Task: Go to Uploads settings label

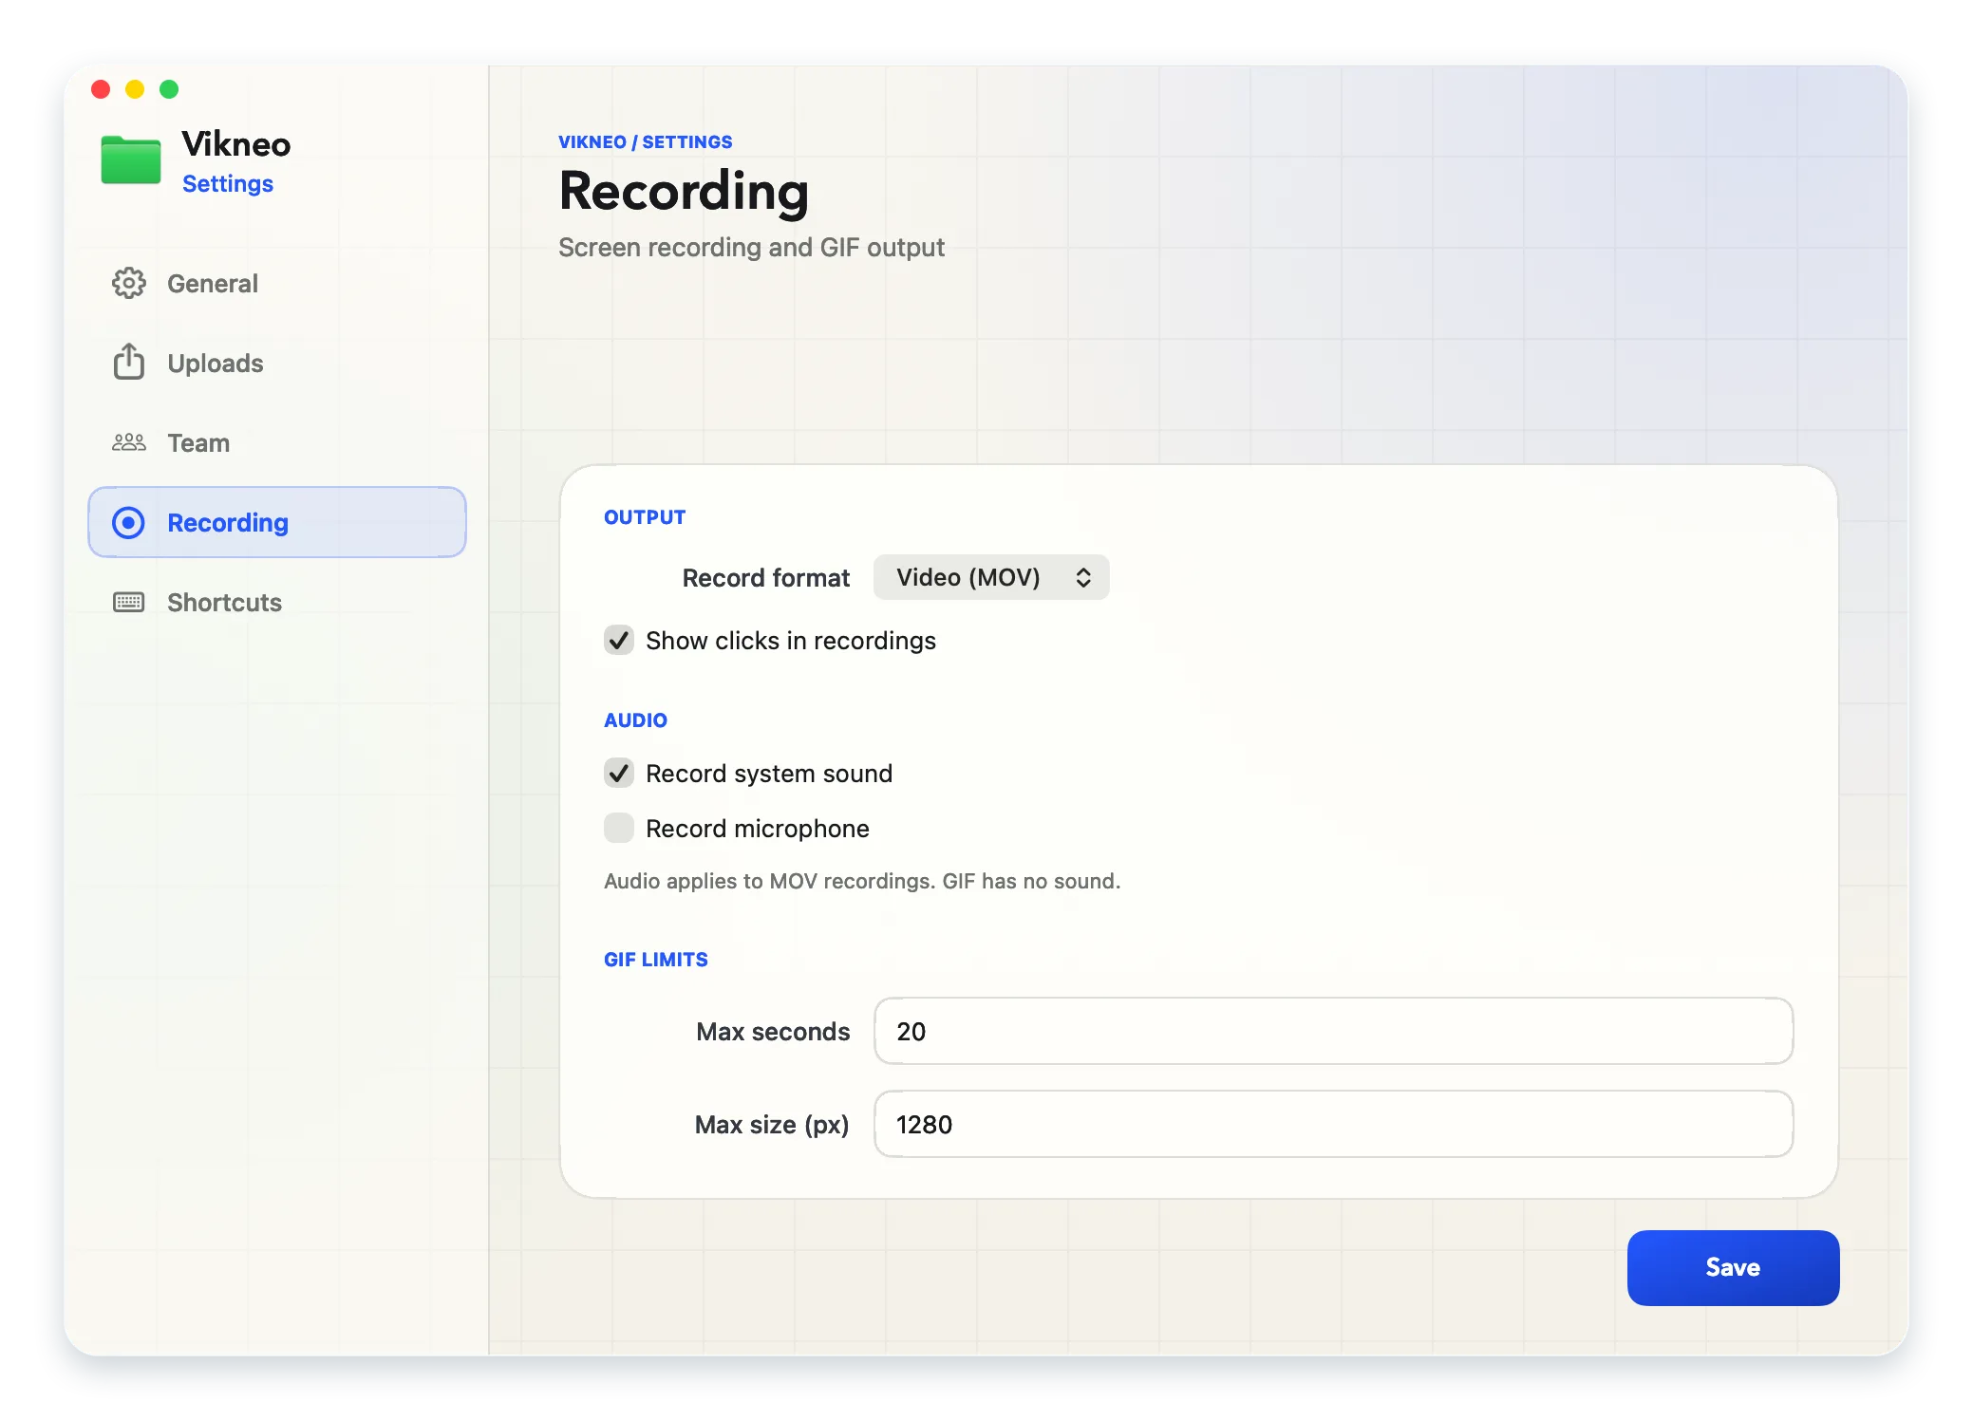Action: click(216, 364)
